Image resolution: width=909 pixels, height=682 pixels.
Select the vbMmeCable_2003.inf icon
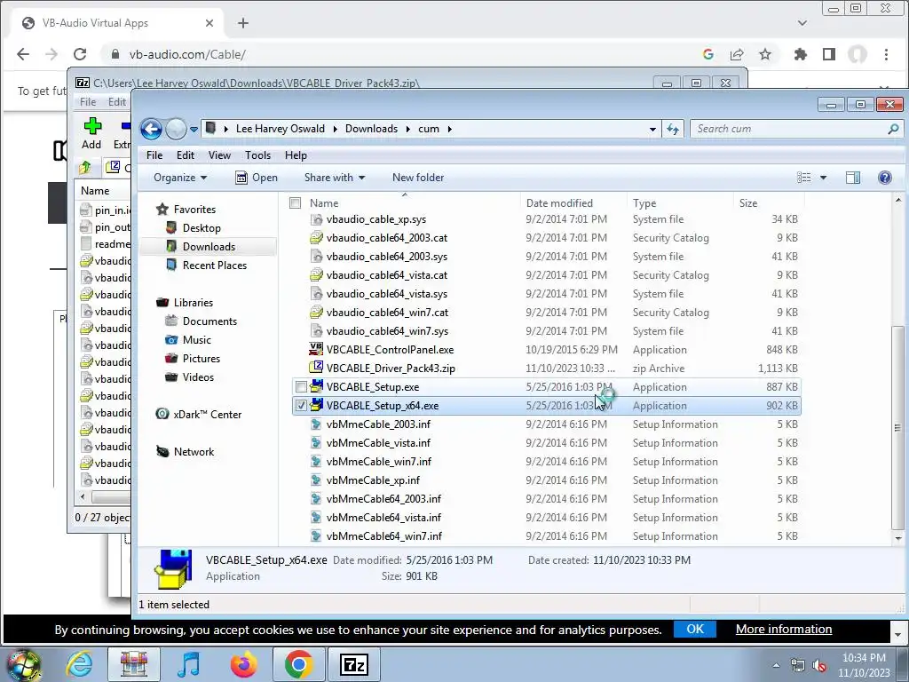click(x=316, y=424)
